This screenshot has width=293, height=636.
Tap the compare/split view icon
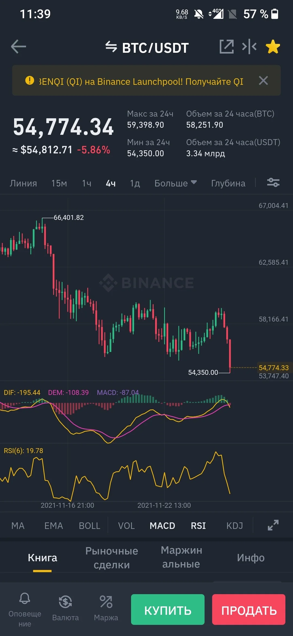click(249, 46)
